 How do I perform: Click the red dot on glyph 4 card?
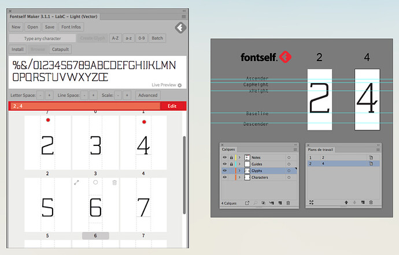click(x=144, y=122)
